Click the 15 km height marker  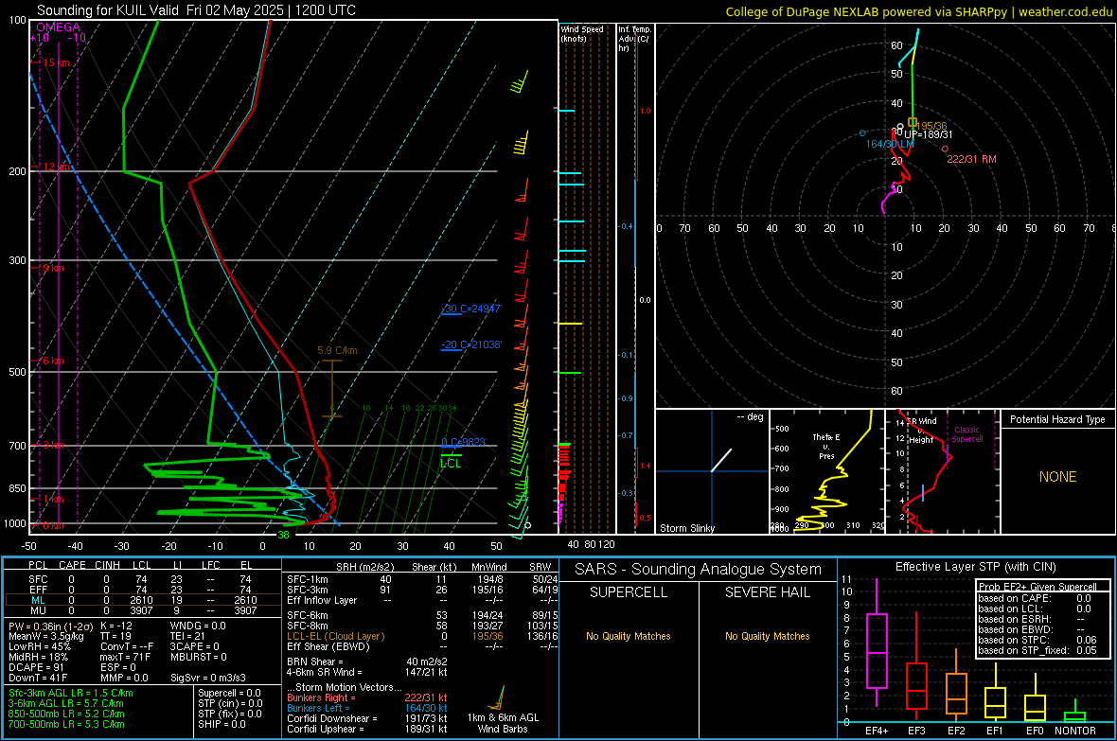tap(56, 62)
